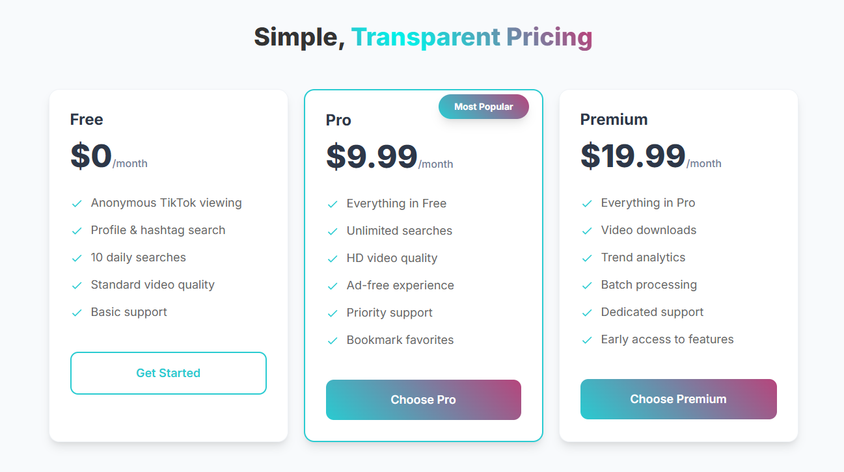Click the Most Popular badge

click(x=483, y=107)
